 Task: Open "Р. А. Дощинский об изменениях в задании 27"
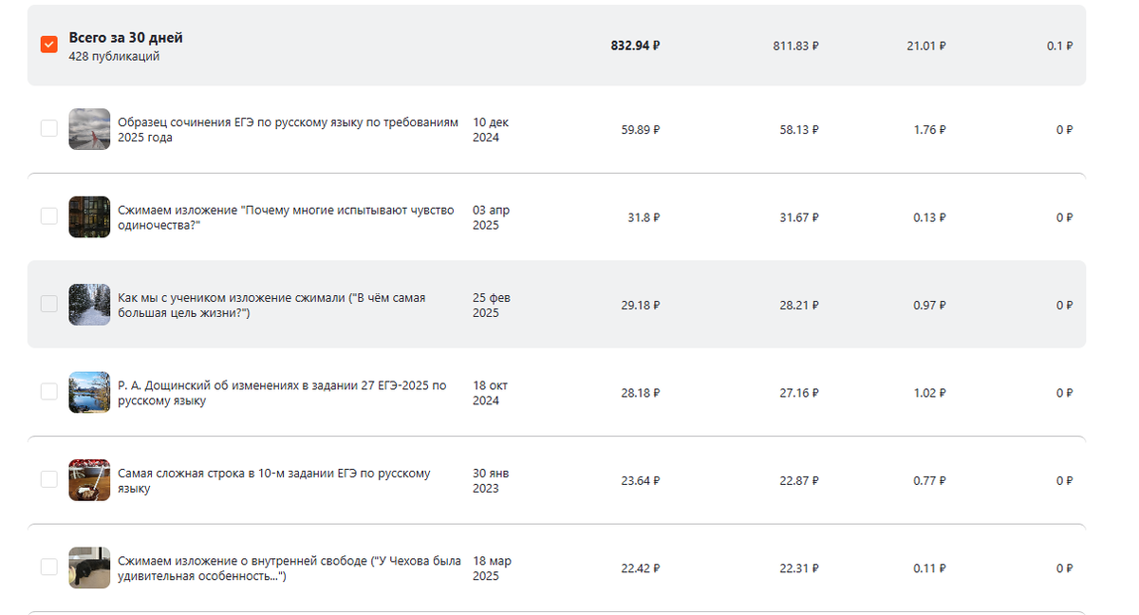coord(282,393)
